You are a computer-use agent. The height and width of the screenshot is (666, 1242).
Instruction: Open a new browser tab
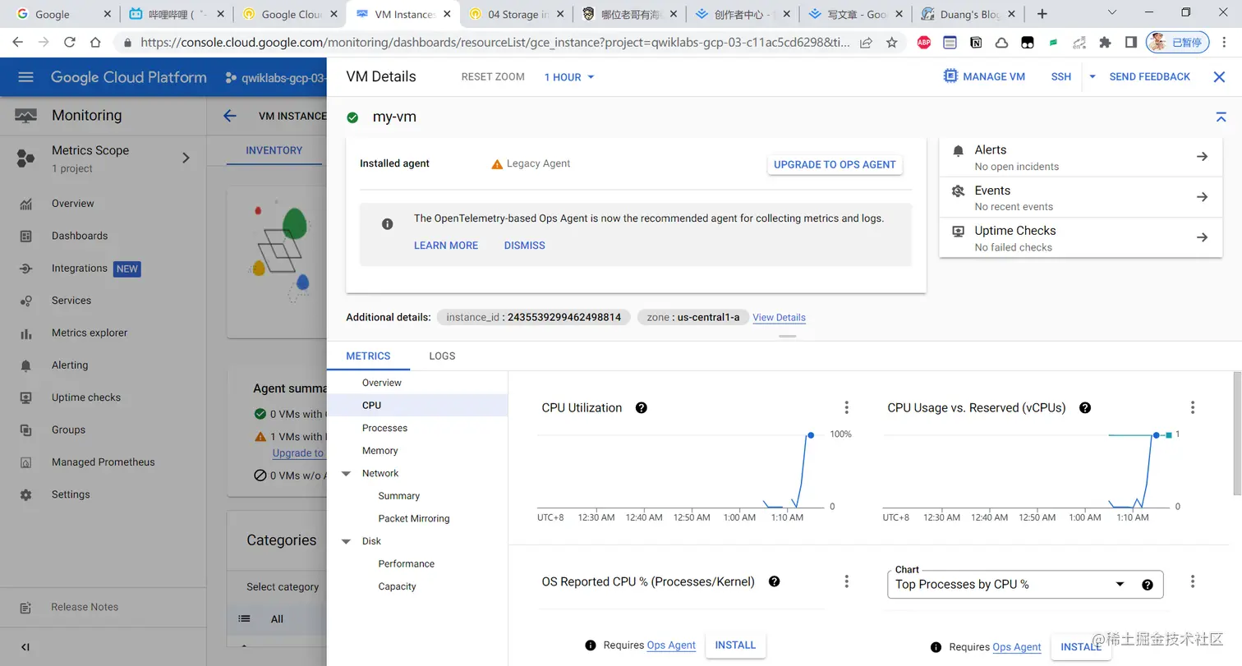(x=1042, y=14)
